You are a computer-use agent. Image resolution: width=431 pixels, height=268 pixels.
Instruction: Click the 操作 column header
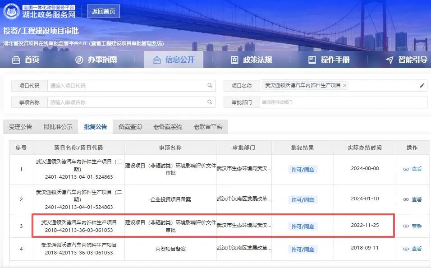(x=413, y=148)
